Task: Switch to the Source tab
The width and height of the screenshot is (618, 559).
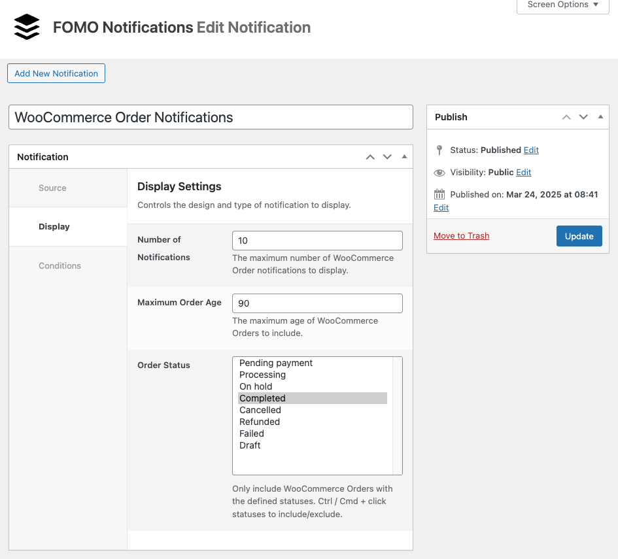Action: (x=52, y=188)
